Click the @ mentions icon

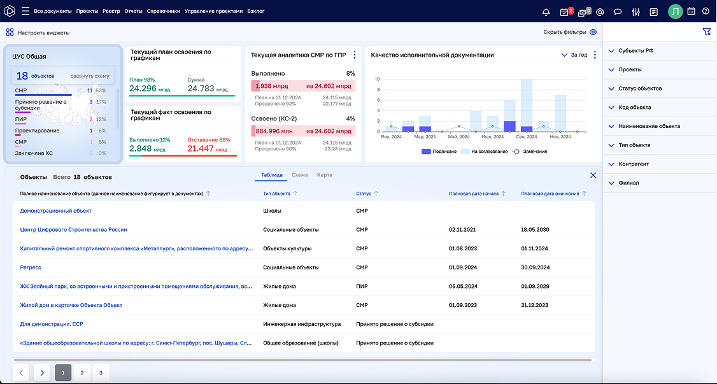click(x=600, y=11)
